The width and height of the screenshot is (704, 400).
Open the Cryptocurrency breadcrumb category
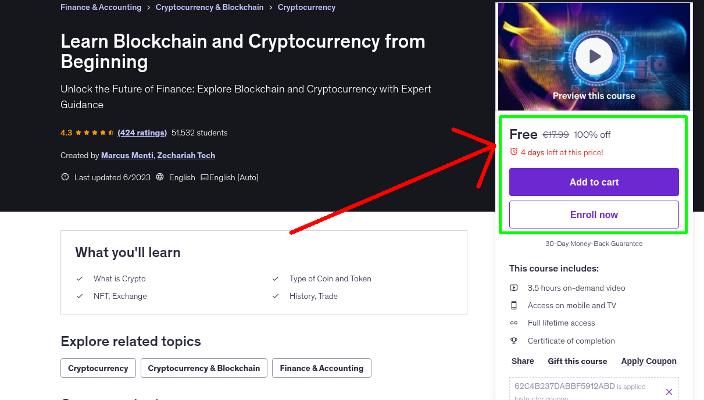point(306,7)
